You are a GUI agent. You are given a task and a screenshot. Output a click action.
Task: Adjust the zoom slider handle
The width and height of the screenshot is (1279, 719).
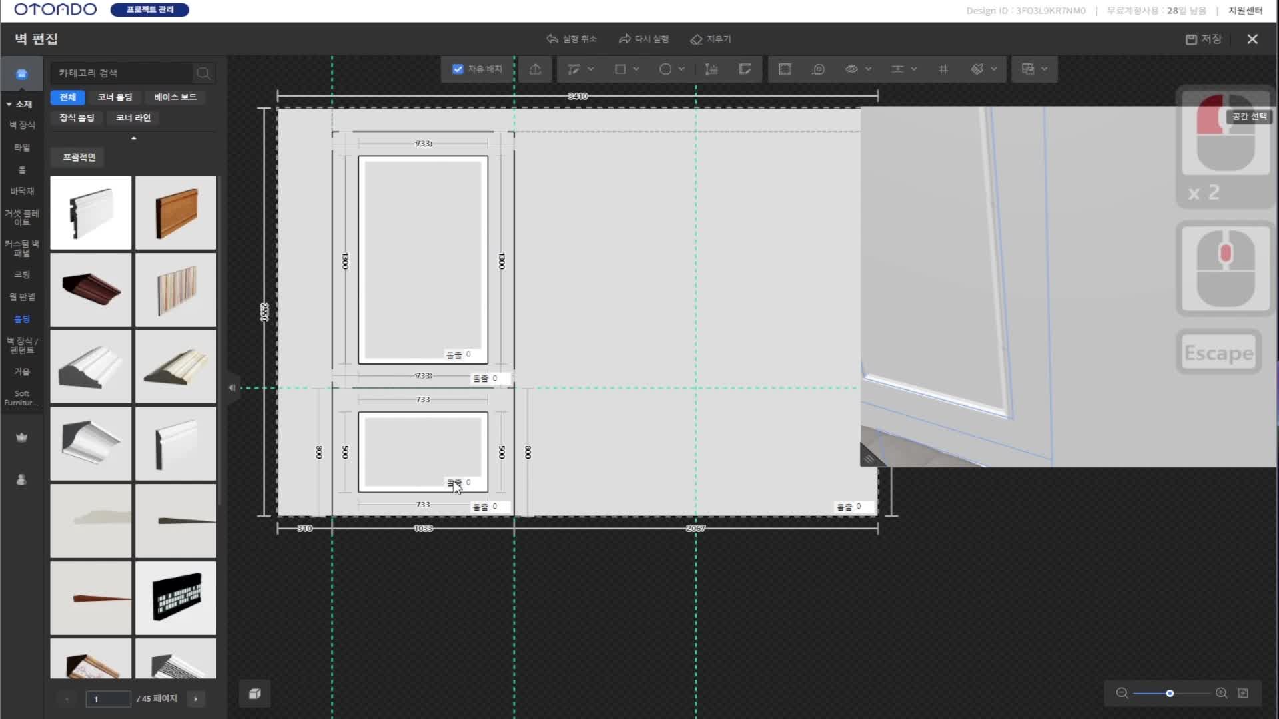1170,693
